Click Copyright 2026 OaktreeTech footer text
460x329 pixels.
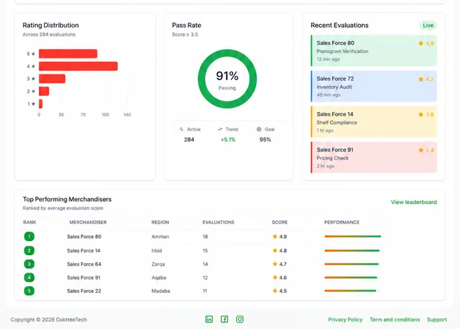click(x=49, y=320)
